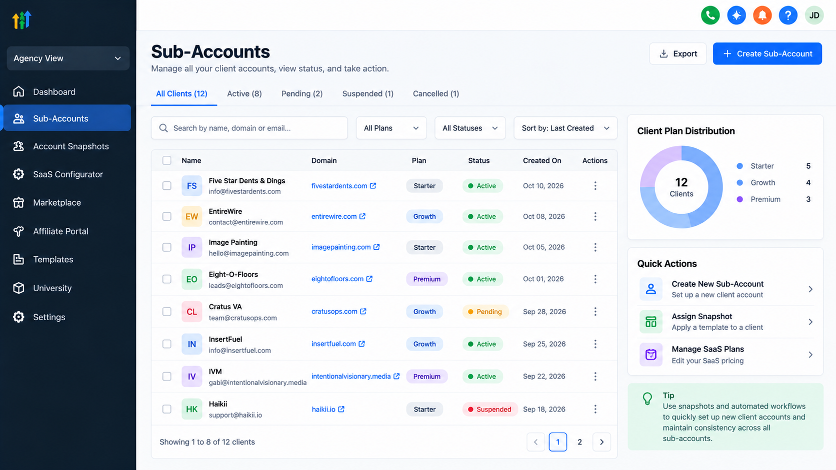836x470 pixels.
Task: Go to Account Snapshots in sidebar
Action: pyautogui.click(x=67, y=146)
